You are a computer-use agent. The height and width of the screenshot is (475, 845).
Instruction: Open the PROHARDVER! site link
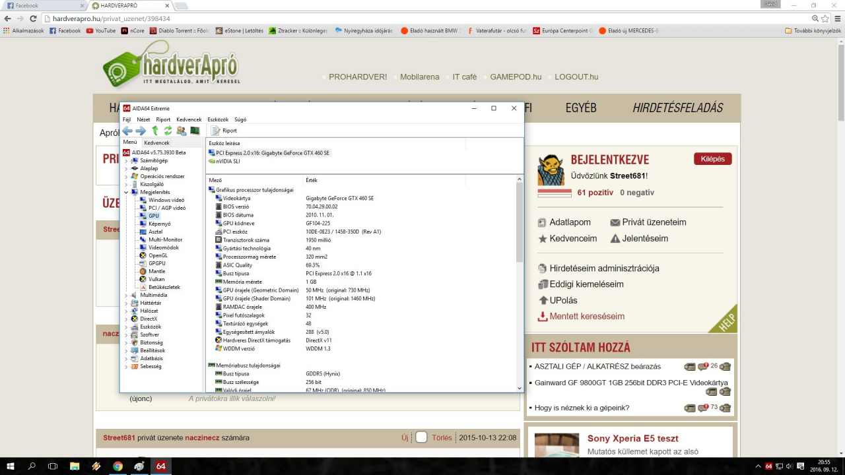[358, 77]
